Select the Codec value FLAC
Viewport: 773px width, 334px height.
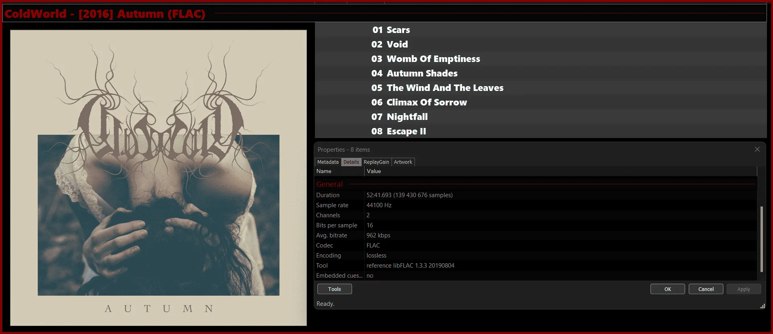tap(373, 245)
